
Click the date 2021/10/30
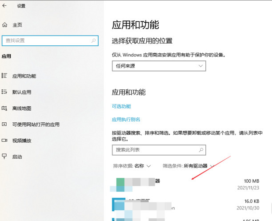[248, 208]
